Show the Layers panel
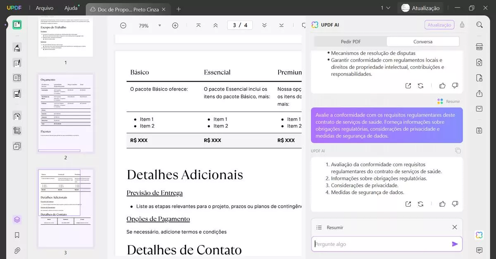This screenshot has width=496, height=259. (x=17, y=219)
